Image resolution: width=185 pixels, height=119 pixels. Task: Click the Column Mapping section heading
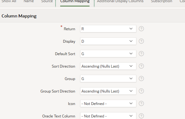(x=19, y=16)
